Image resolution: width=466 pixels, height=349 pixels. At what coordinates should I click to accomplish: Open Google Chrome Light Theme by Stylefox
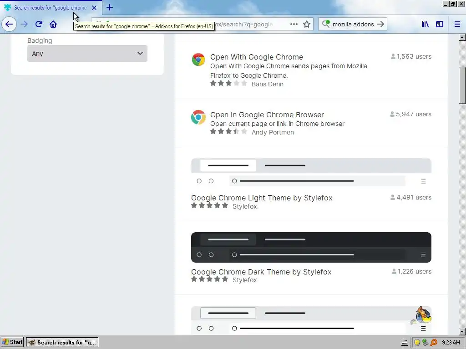[262, 198]
